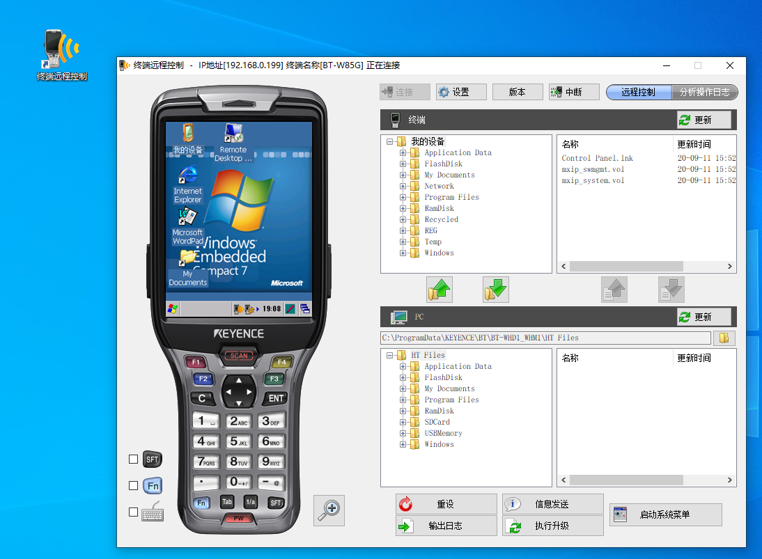This screenshot has height=559, width=762.
Task: Click 中断 to disconnect
Action: click(x=574, y=92)
